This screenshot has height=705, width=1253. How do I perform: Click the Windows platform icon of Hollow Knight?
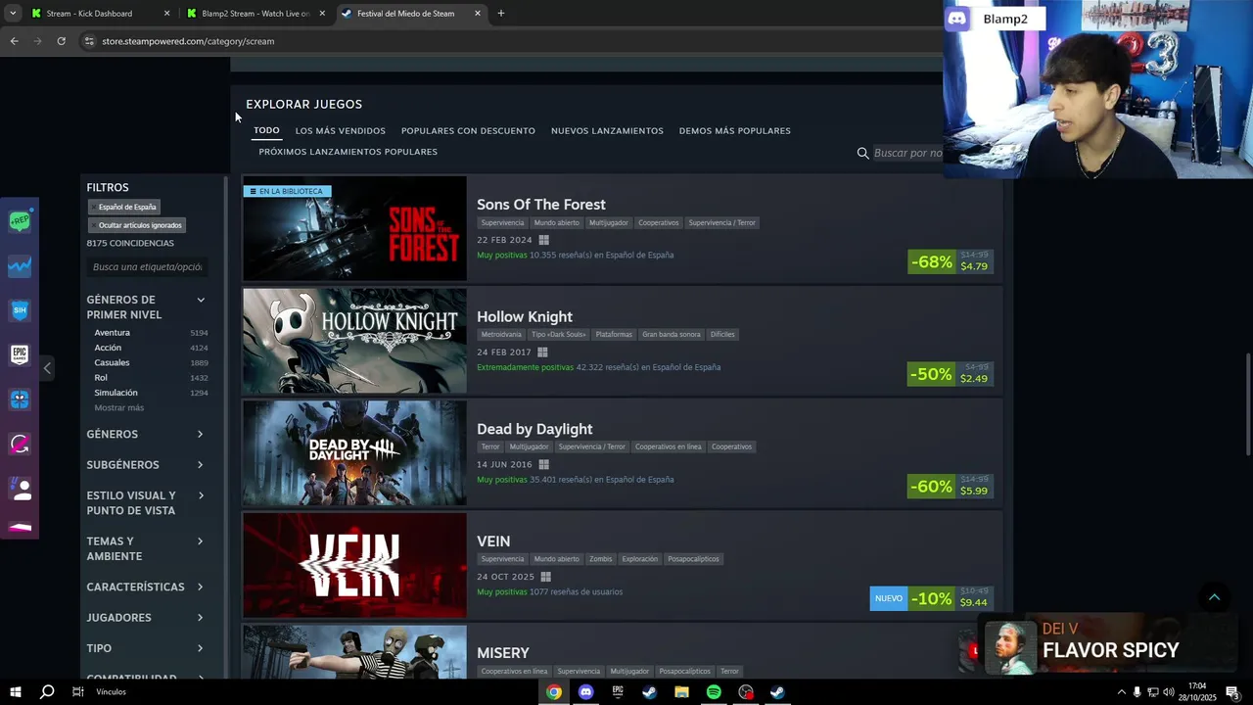click(x=542, y=352)
